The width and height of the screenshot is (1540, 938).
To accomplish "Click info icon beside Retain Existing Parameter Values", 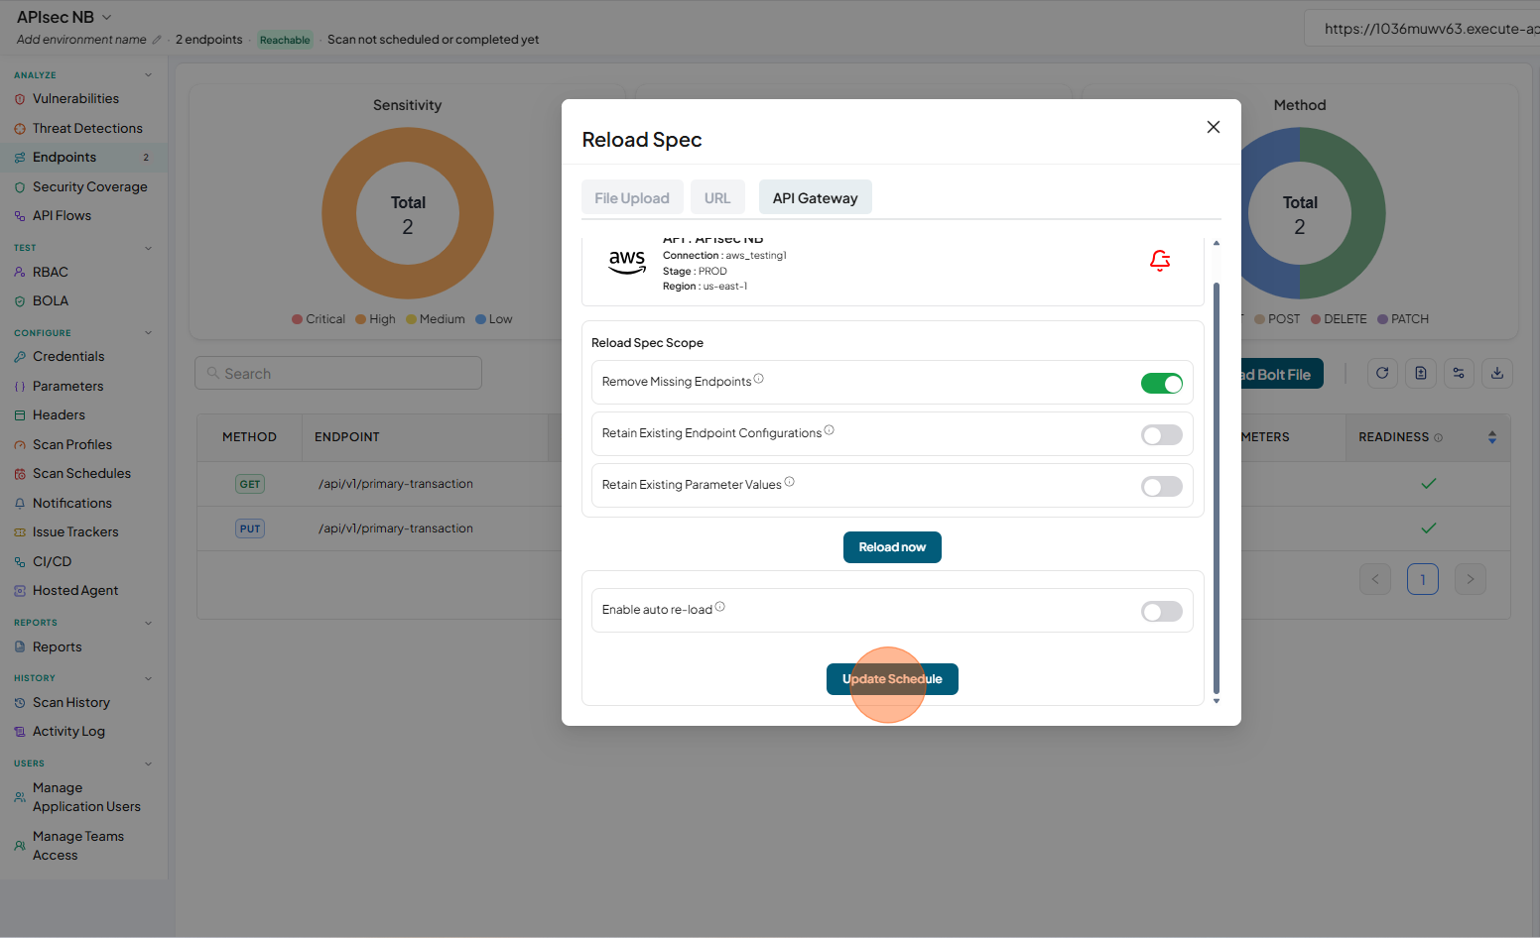I will (x=790, y=482).
